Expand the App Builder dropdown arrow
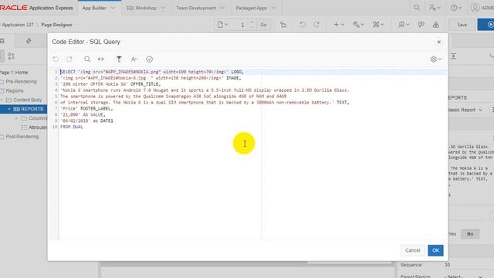This screenshot has height=278, width=494. click(x=113, y=8)
